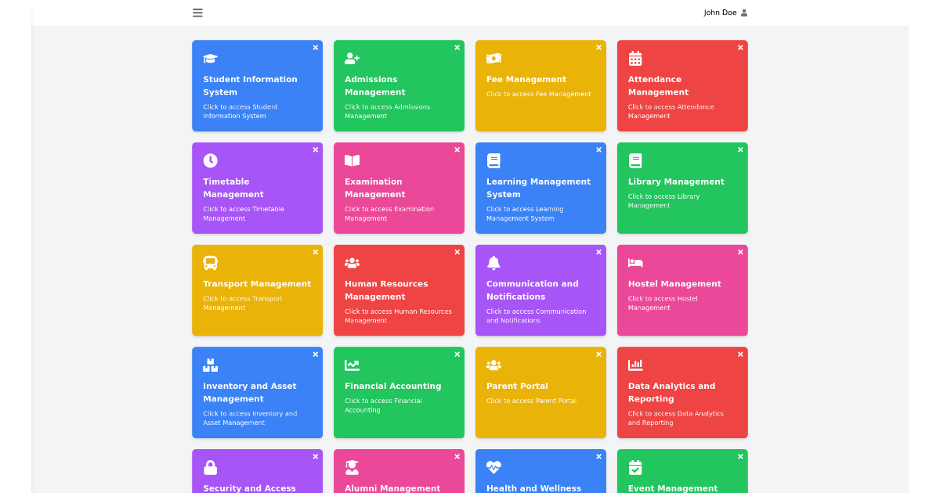This screenshot has height=493, width=940.
Task: Select the padlock icon on Security and Access card
Action: pos(210,467)
